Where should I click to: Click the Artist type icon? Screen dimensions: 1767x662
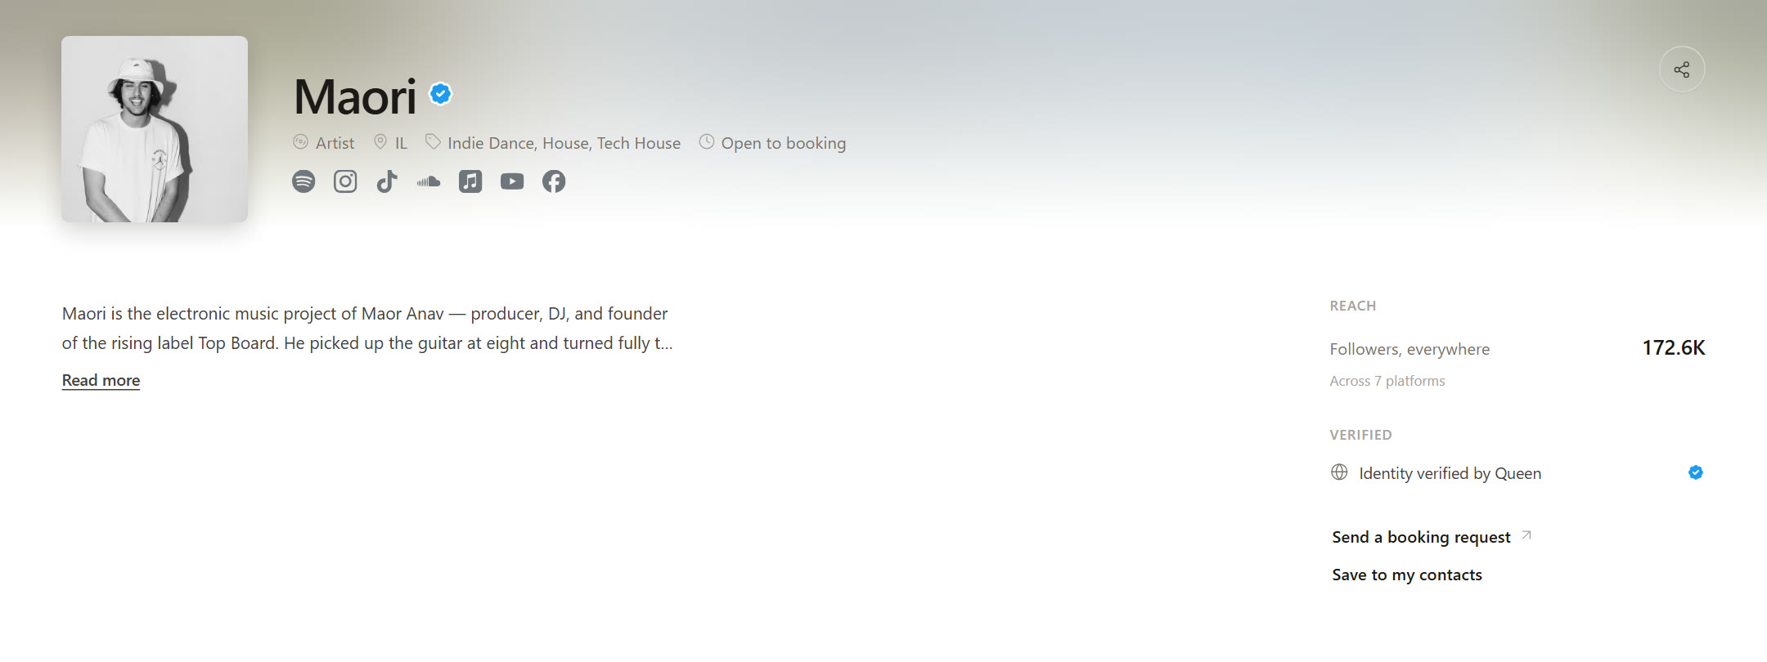(x=300, y=142)
